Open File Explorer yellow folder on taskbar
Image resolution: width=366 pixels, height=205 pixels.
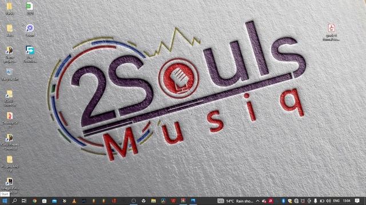(153, 201)
